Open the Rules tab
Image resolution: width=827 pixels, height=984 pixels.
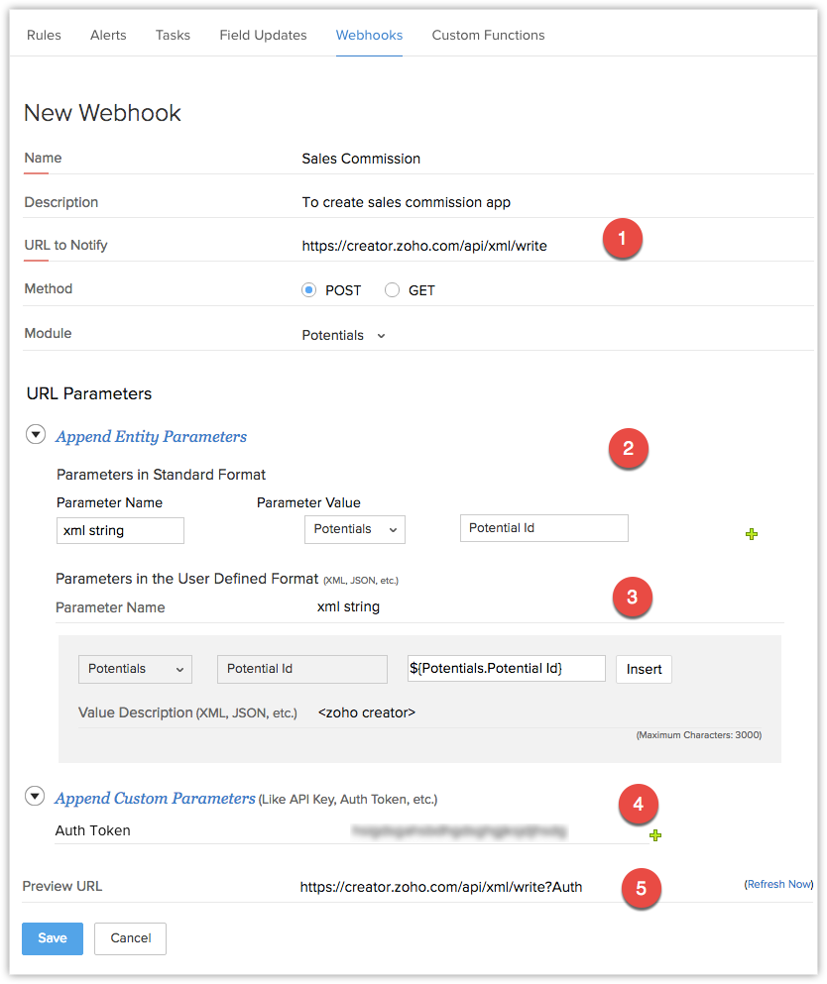(x=44, y=35)
